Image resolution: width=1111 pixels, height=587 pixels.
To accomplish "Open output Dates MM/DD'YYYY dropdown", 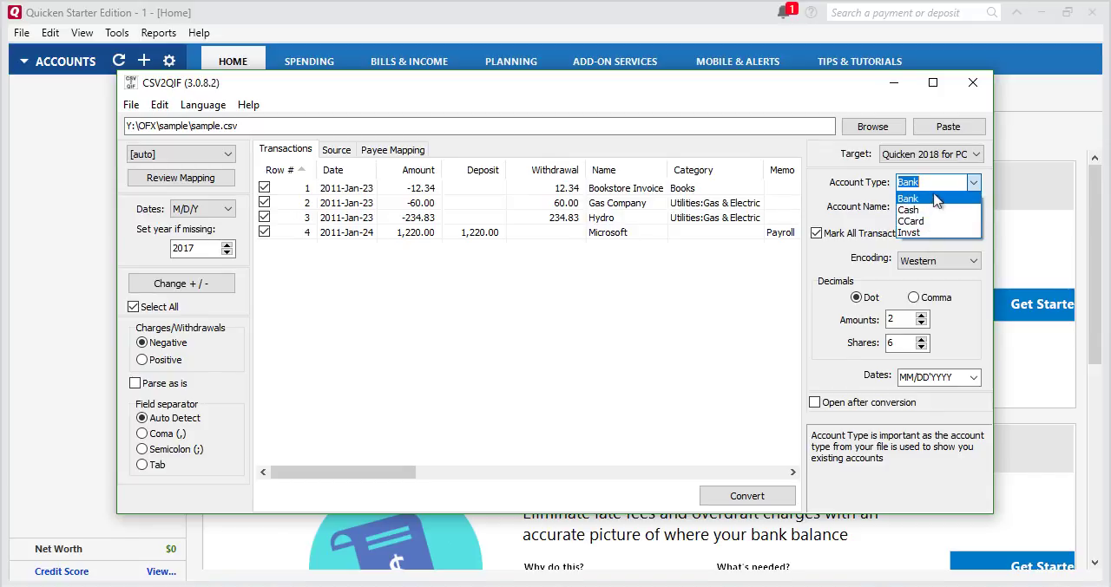I will [939, 377].
